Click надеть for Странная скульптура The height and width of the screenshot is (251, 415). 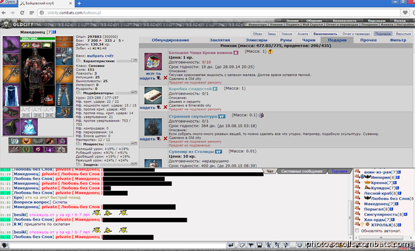click(x=147, y=139)
